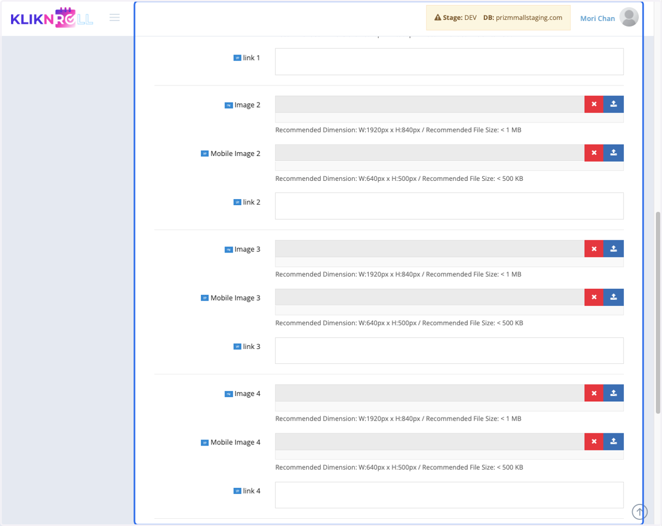Focus the link 3 text field
Screen dimensions: 662x526
click(x=449, y=351)
